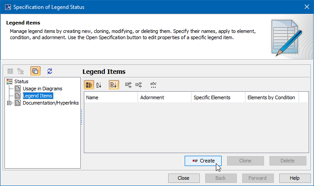
Task: Click the Create button
Action: [x=203, y=161]
